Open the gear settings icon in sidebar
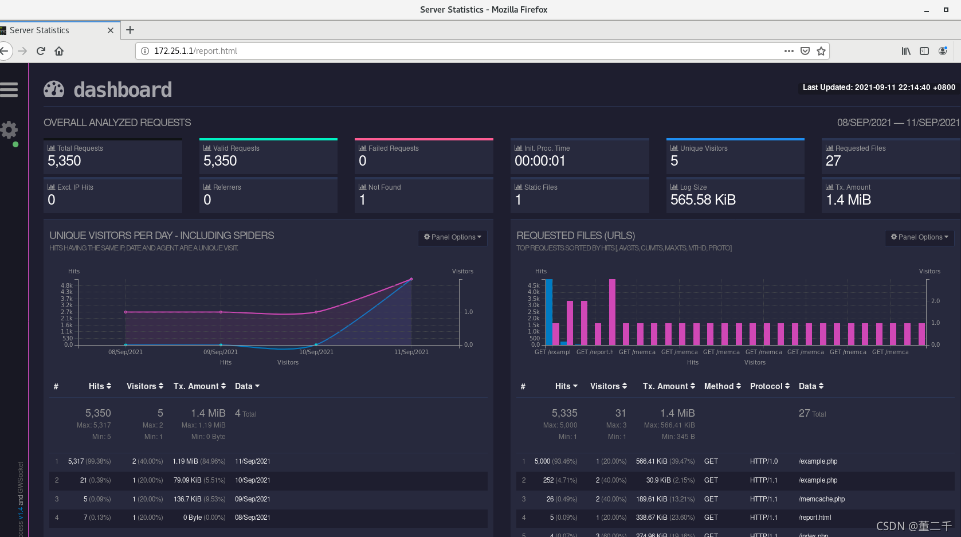Image resolution: width=961 pixels, height=537 pixels. tap(9, 130)
